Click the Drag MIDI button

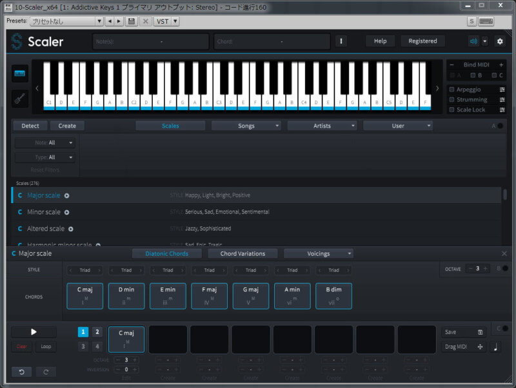click(x=463, y=347)
